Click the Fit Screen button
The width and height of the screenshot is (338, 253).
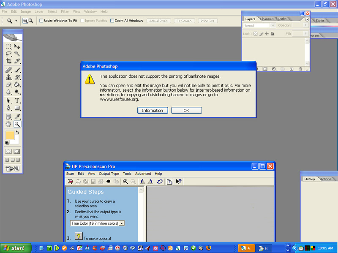[x=184, y=21]
